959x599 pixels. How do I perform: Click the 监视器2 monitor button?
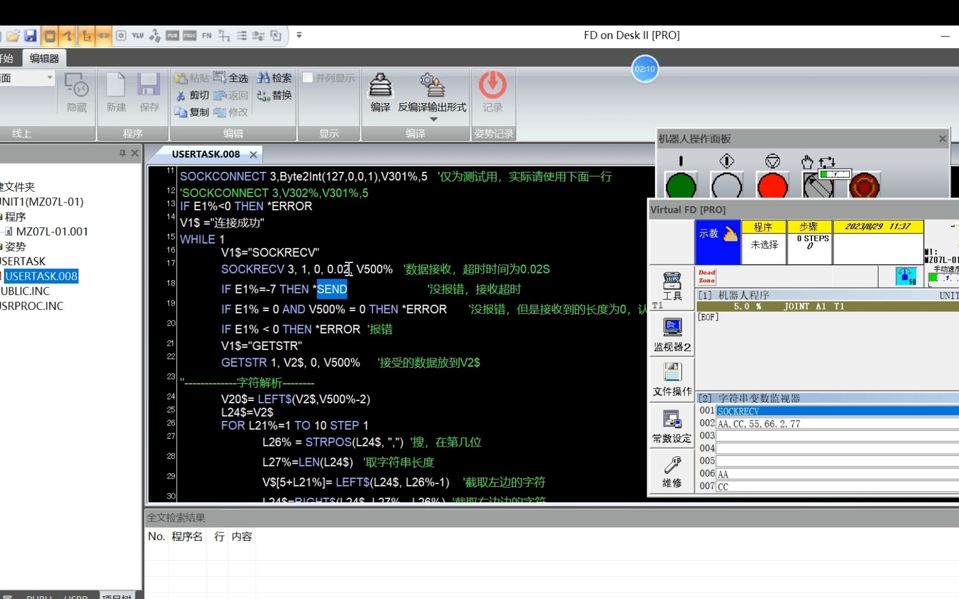pos(672,334)
